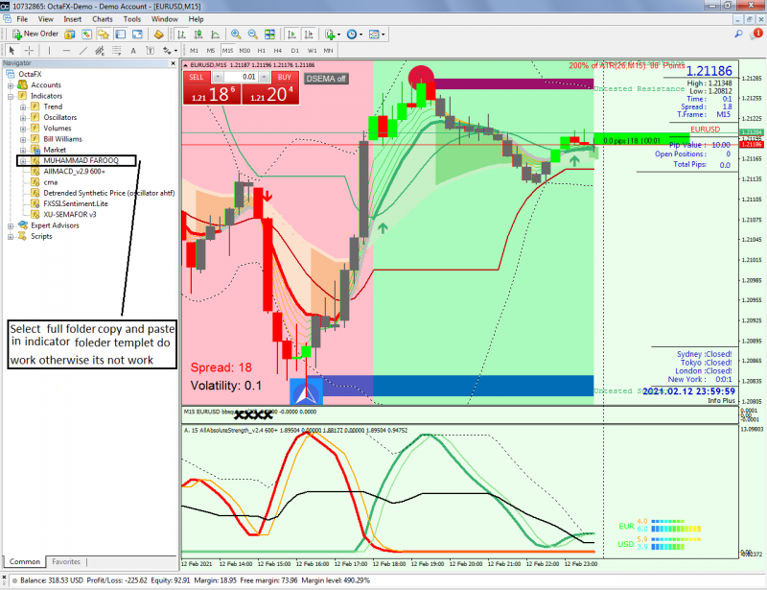Open the File menu
The image size is (767, 590).
coord(22,19)
